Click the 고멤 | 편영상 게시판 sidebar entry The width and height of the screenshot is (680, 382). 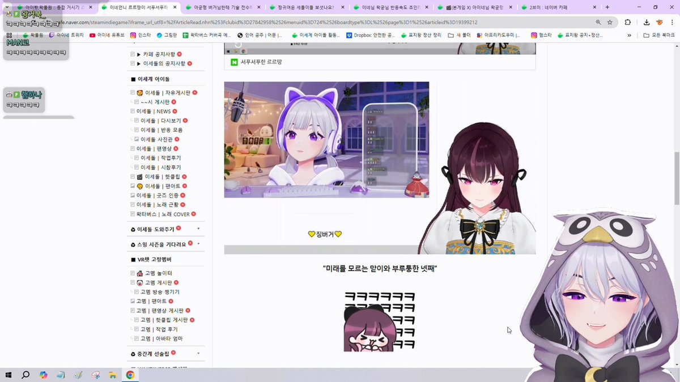coord(160,311)
